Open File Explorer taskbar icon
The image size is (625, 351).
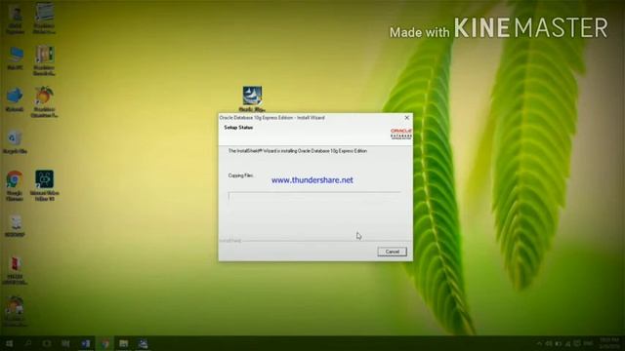124,343
